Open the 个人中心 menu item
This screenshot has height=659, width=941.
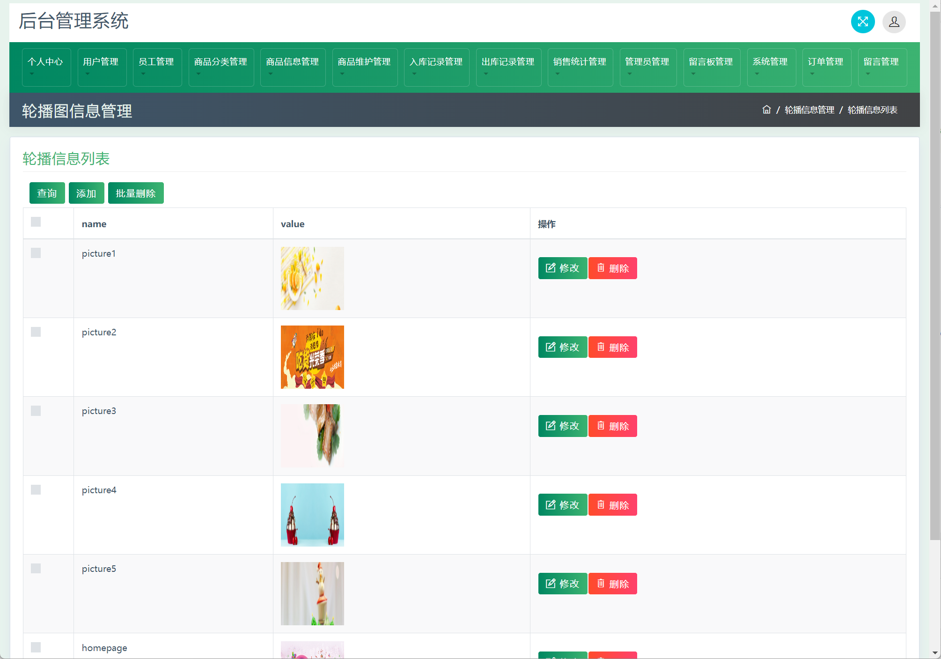46,67
